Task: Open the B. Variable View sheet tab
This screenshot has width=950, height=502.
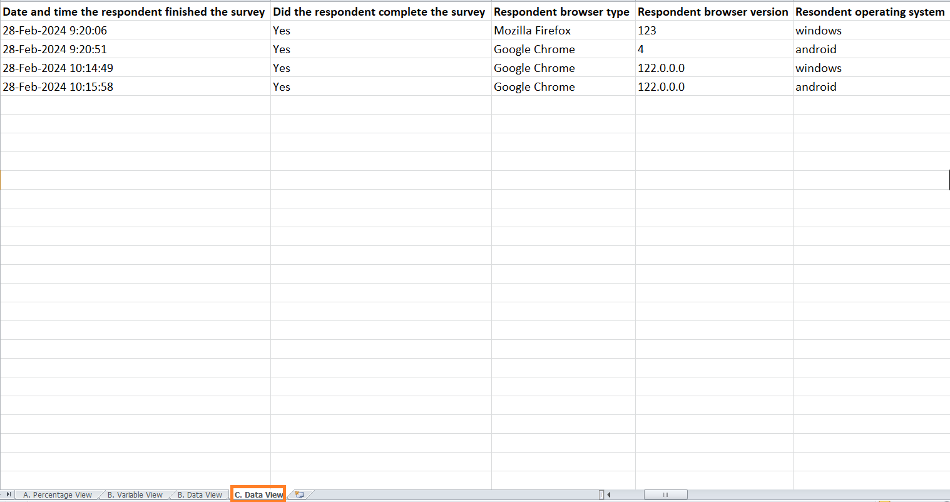Action: click(135, 494)
